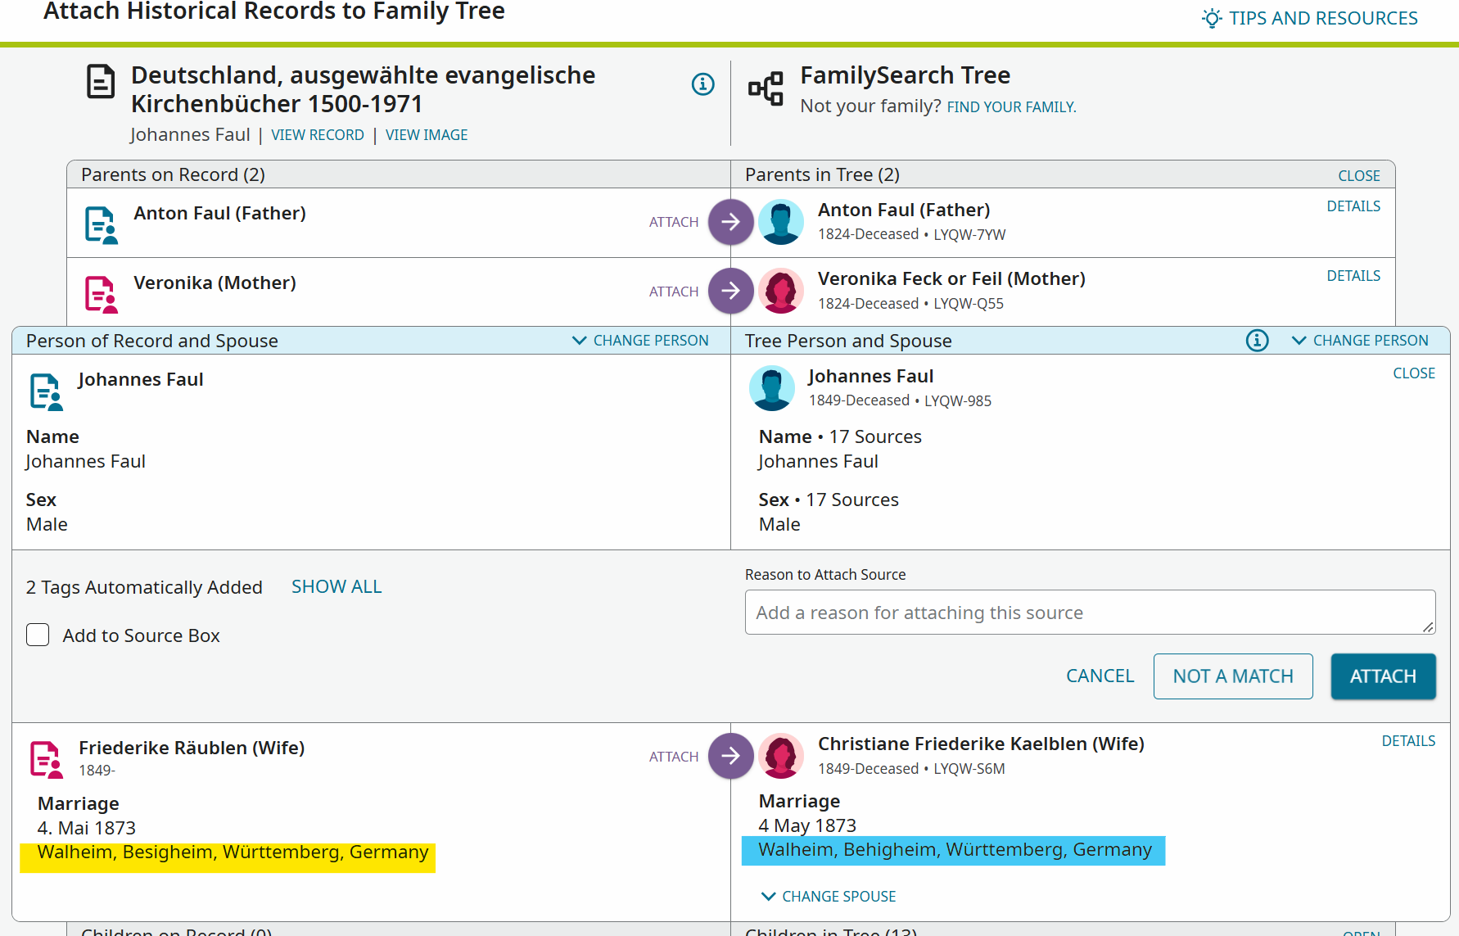Click the Name 17 Sources label
Viewport: 1459px width, 936px height.
tap(840, 436)
